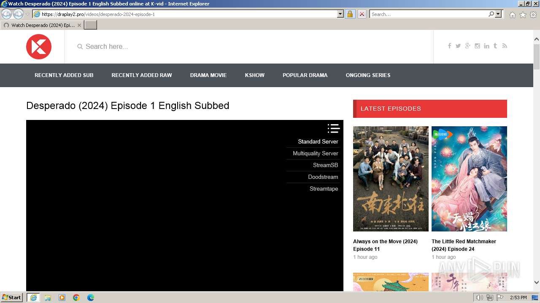
Task: Click the taskbar clock 2:53 PM
Action: coord(518,298)
